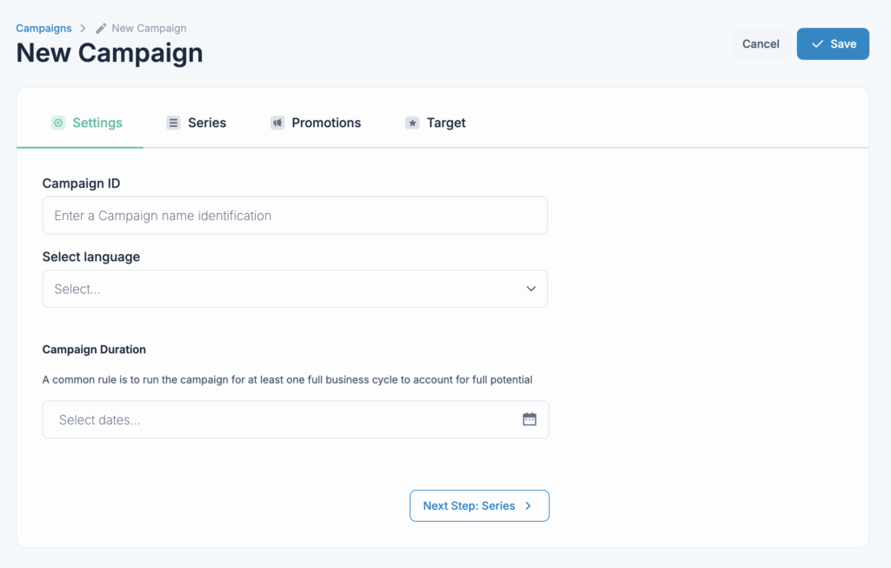Select the Settings tab label
This screenshot has width=891, height=568.
(97, 123)
